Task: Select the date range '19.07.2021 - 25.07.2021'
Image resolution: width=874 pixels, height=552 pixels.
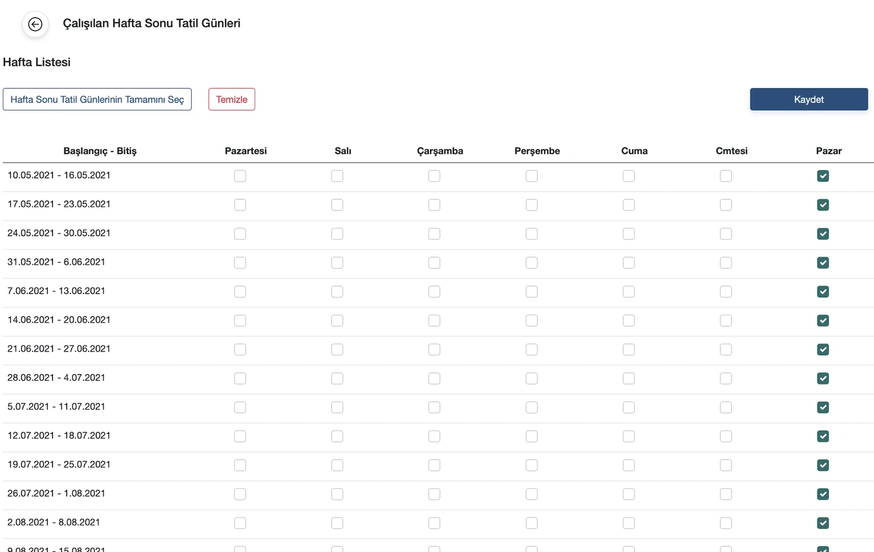Action: click(x=59, y=465)
